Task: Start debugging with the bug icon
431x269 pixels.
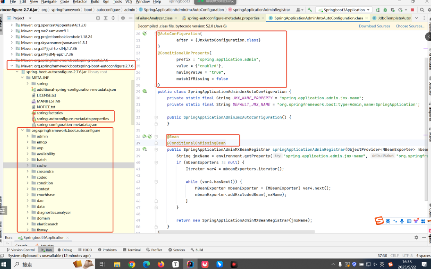Action: point(385,10)
